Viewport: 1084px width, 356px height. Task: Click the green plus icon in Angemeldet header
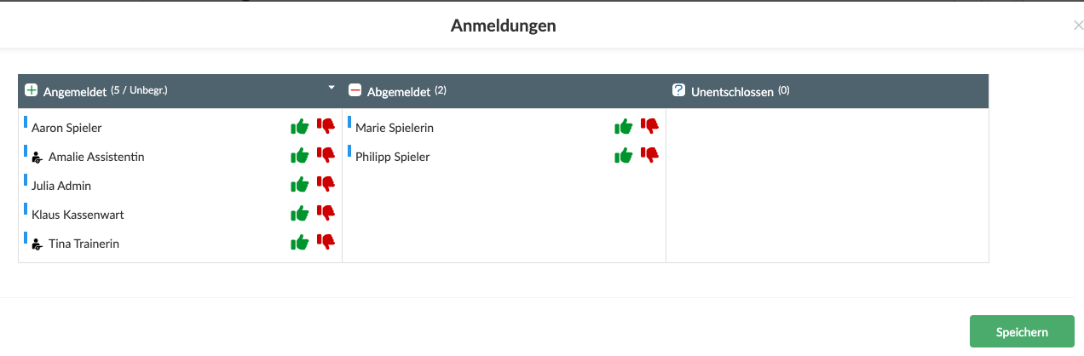[32, 90]
